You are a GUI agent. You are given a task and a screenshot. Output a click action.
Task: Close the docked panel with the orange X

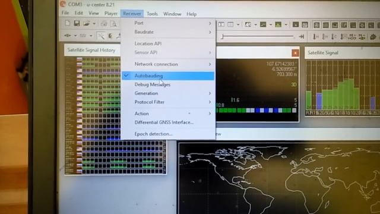[x=295, y=53]
